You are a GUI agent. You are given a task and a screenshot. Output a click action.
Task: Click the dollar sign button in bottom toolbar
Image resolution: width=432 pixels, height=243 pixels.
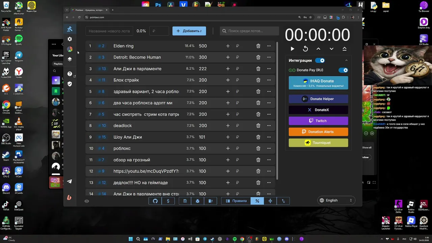pos(168,201)
